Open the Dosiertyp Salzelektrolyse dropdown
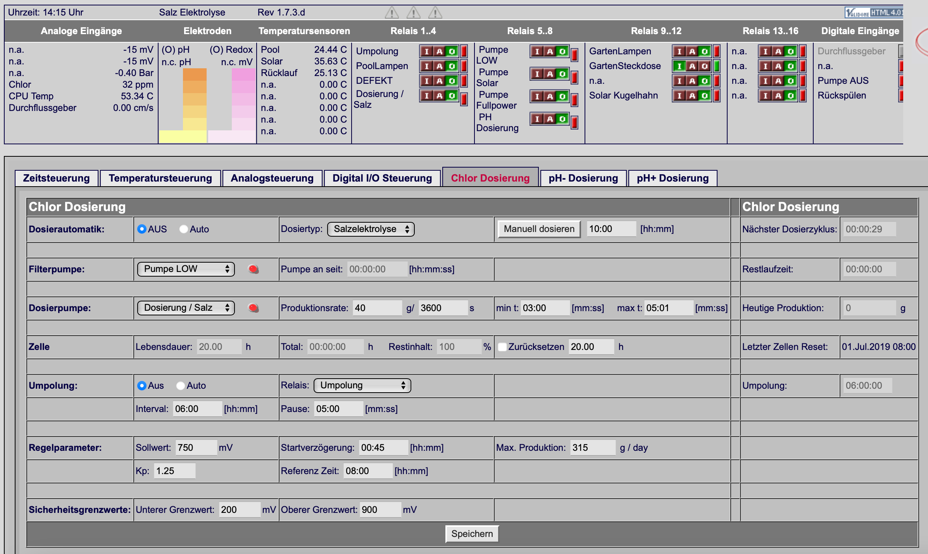928x554 pixels. coord(371,229)
